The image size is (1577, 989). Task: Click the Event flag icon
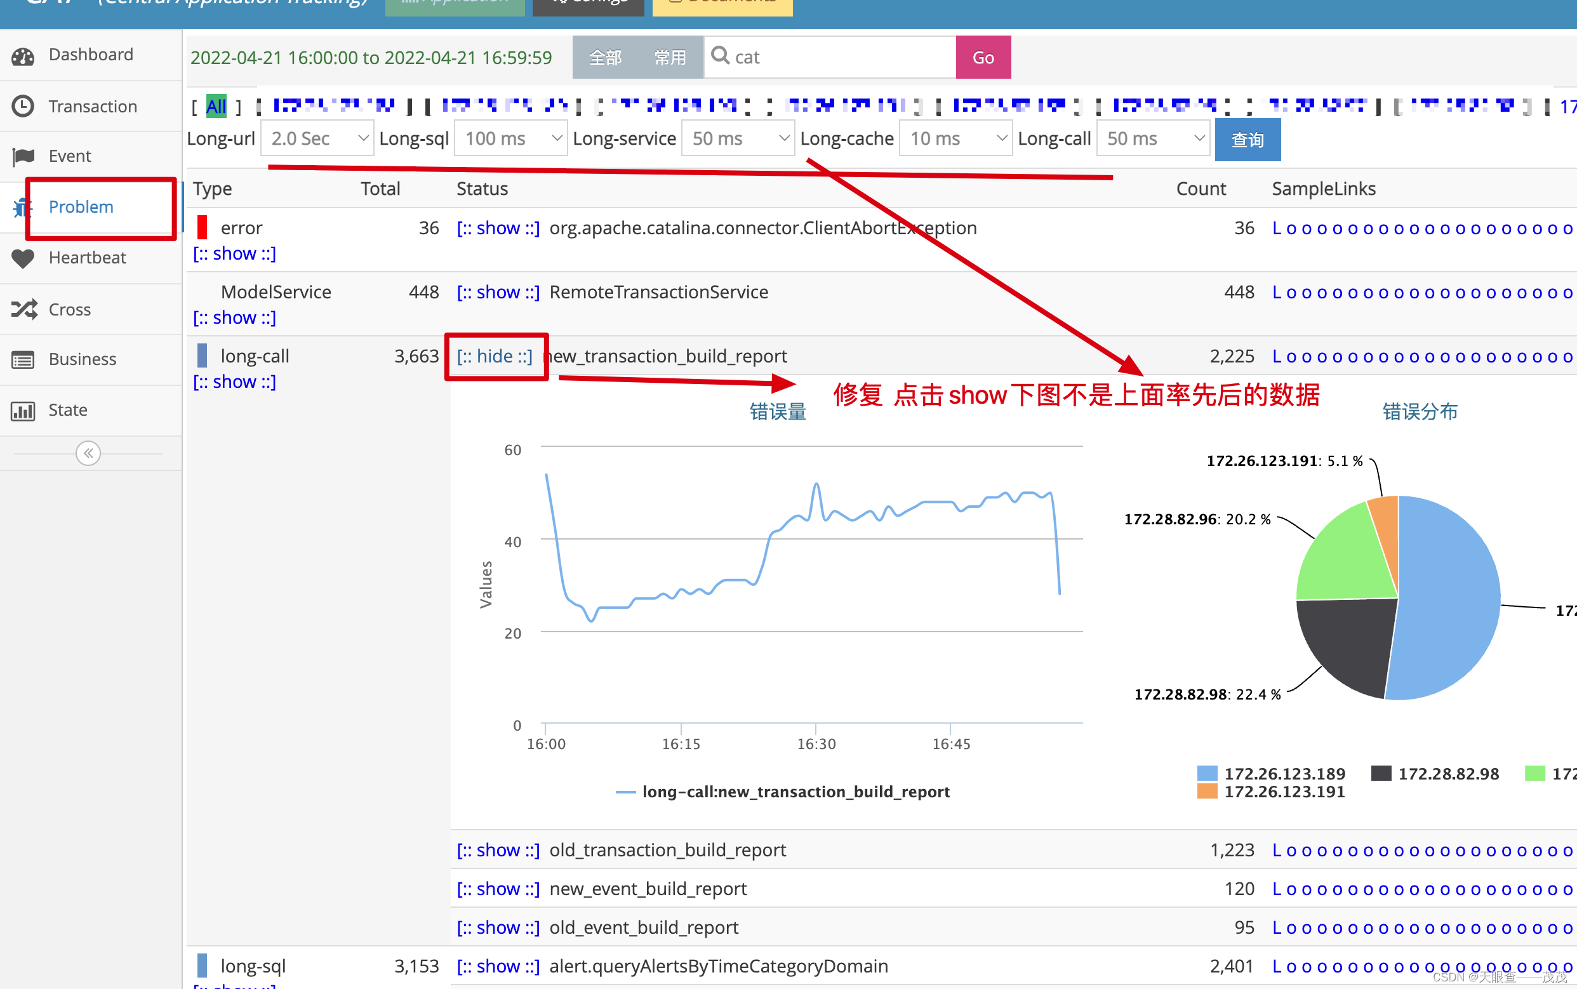click(23, 156)
